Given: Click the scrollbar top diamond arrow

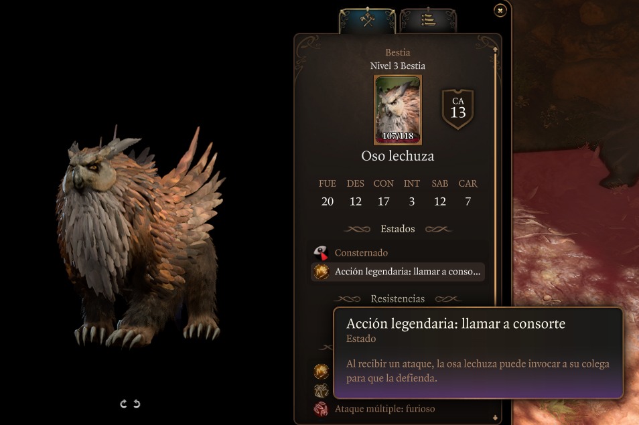Looking at the screenshot, I should pos(495,50).
